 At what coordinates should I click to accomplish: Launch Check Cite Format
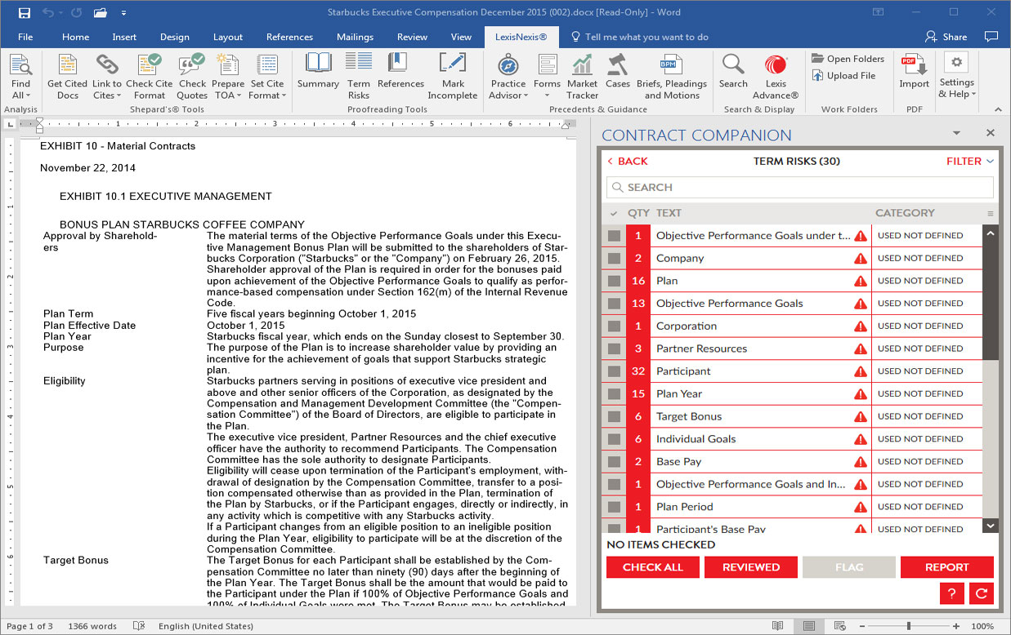149,77
